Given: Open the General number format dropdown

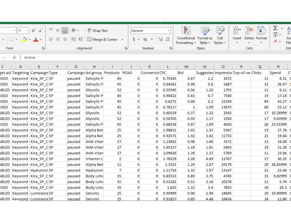Looking at the screenshot, I should point(150,31).
